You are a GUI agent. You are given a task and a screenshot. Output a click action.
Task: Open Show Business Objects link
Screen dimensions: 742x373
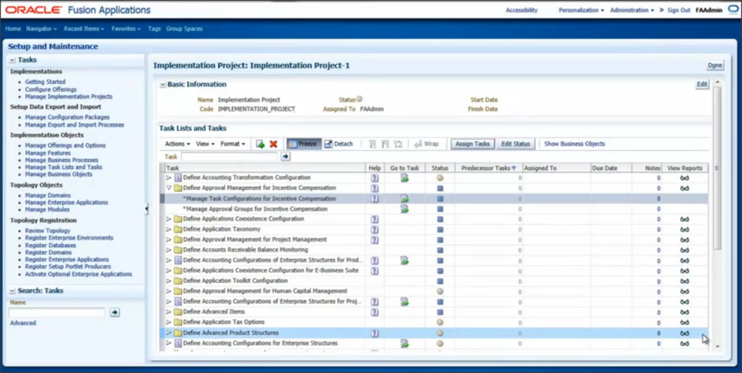coord(574,144)
